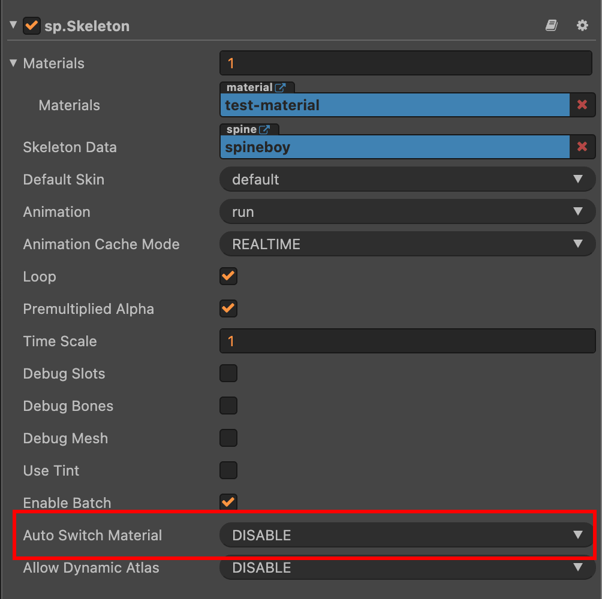Enable Use Tint checkbox
The width and height of the screenshot is (602, 599).
click(228, 471)
